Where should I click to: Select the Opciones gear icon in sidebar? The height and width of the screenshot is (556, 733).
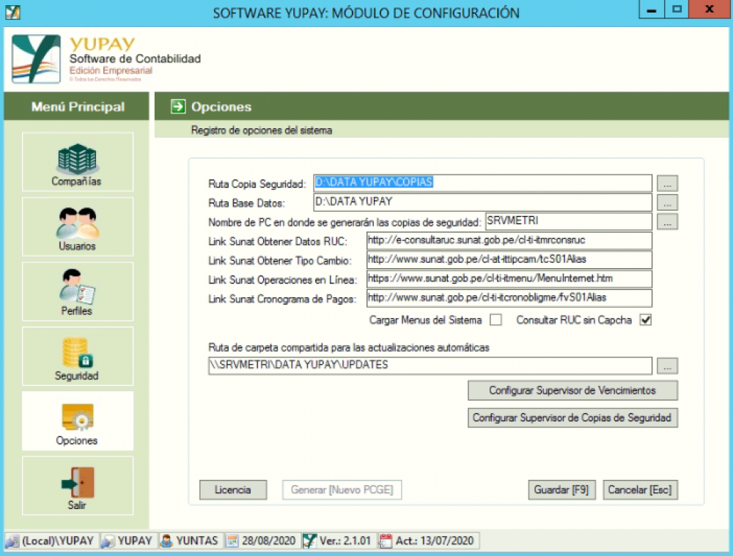tap(78, 418)
